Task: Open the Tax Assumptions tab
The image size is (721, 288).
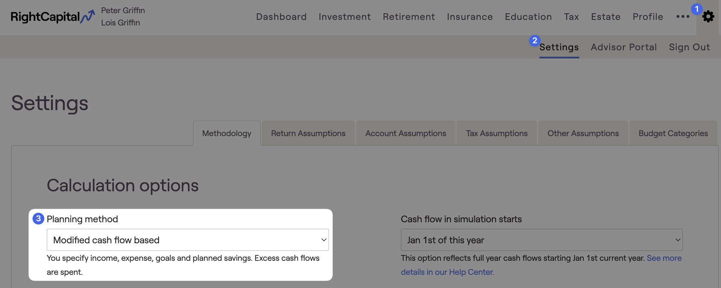Action: [x=496, y=133]
